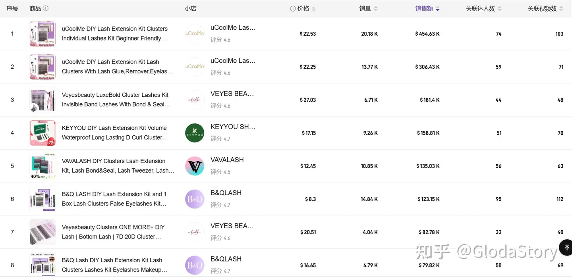Open the green KEYYOU shop logo

[x=195, y=133]
